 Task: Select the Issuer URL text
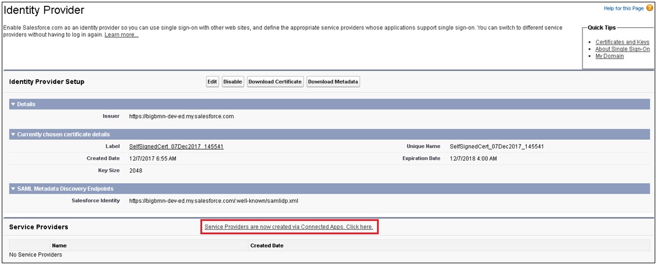181,117
